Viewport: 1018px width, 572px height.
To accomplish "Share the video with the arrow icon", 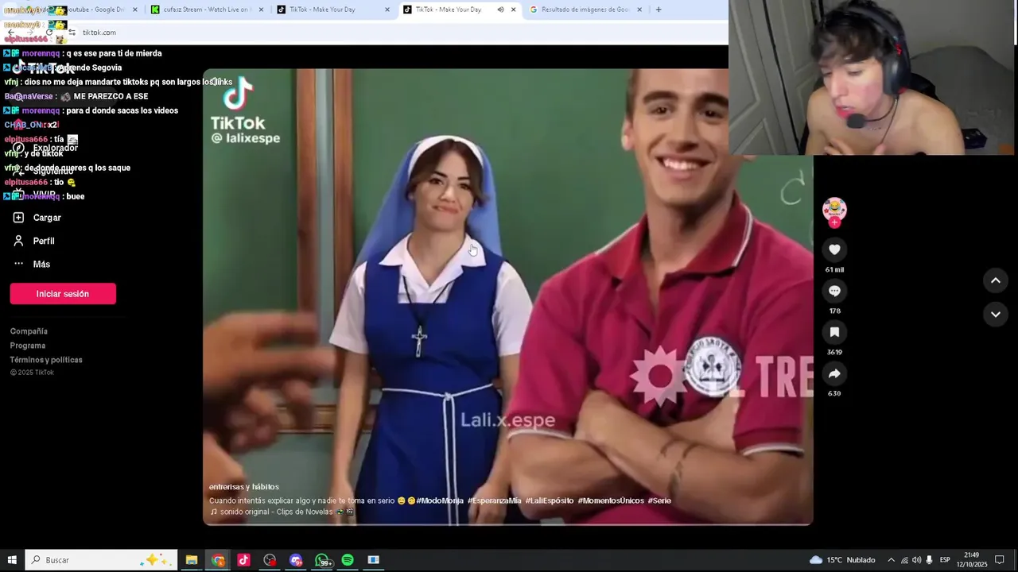I will pyautogui.click(x=834, y=373).
